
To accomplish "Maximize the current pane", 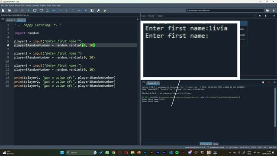I will (x=92, y=10).
